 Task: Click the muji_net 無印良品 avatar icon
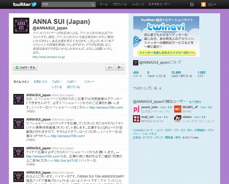(136, 119)
